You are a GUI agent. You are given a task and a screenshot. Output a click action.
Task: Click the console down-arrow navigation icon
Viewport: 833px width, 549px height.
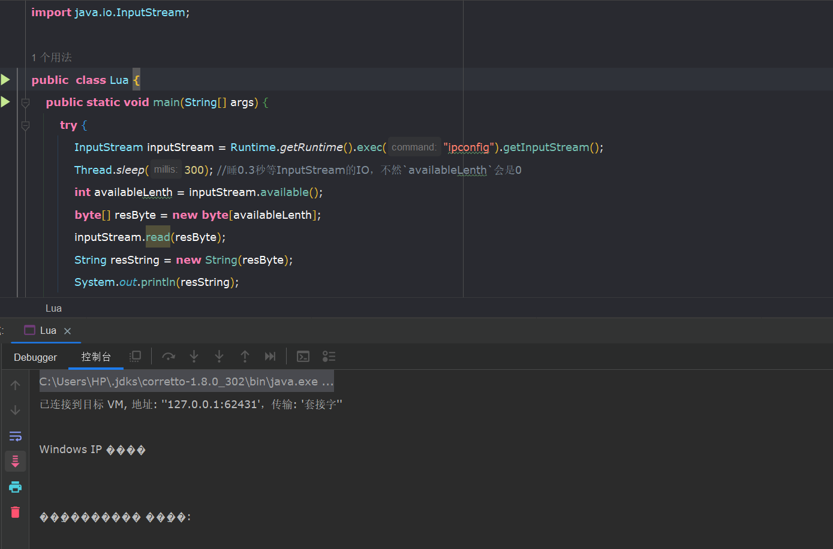(16, 411)
